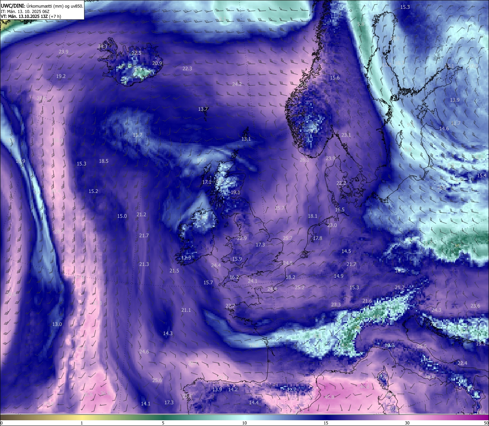This screenshot has width=489, height=426.
Task: Click the 14.3 value in the Atlantic
Action: click(x=168, y=333)
